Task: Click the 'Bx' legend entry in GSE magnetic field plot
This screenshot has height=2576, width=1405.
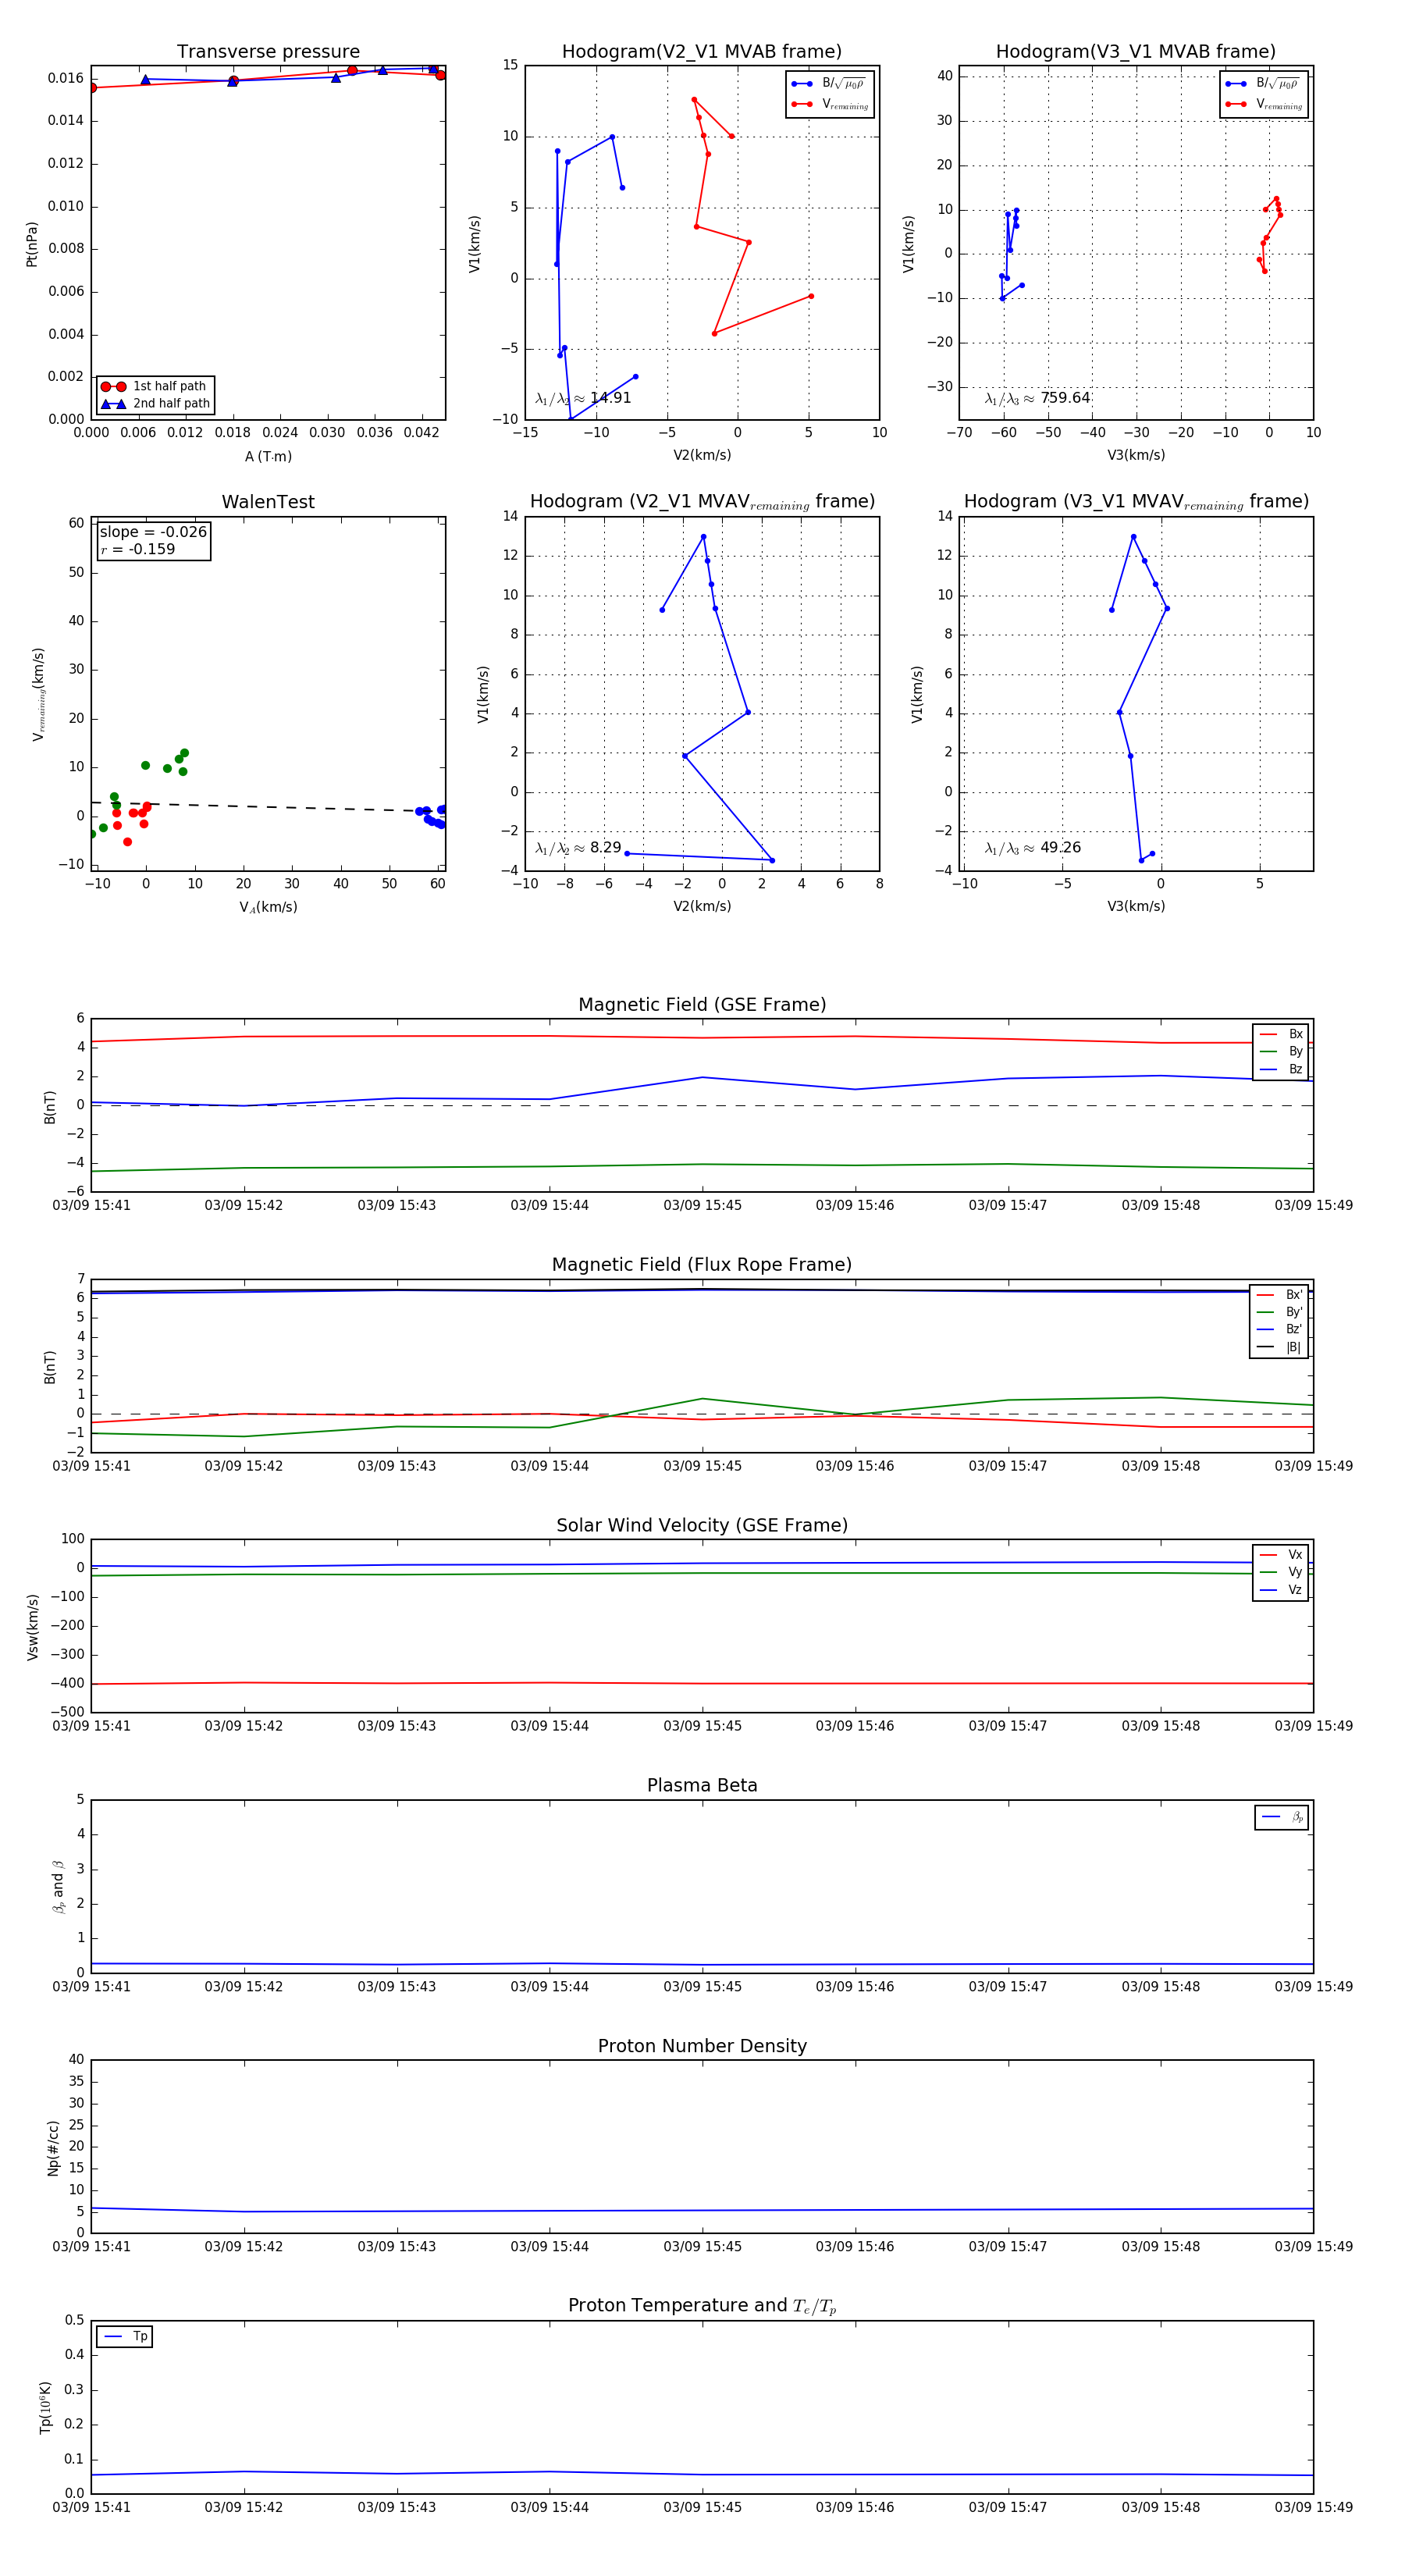Action: [x=1281, y=1034]
